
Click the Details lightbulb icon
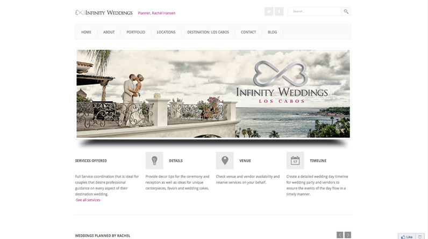[154, 160]
